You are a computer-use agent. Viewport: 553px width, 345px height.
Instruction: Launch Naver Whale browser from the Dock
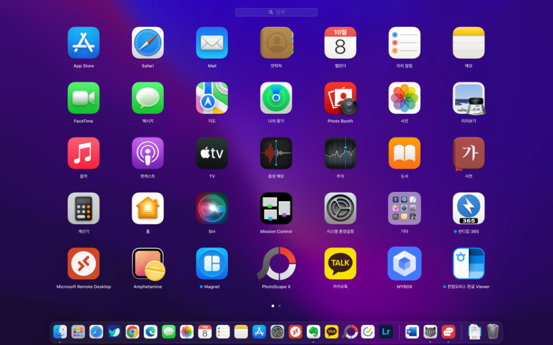pos(114,332)
